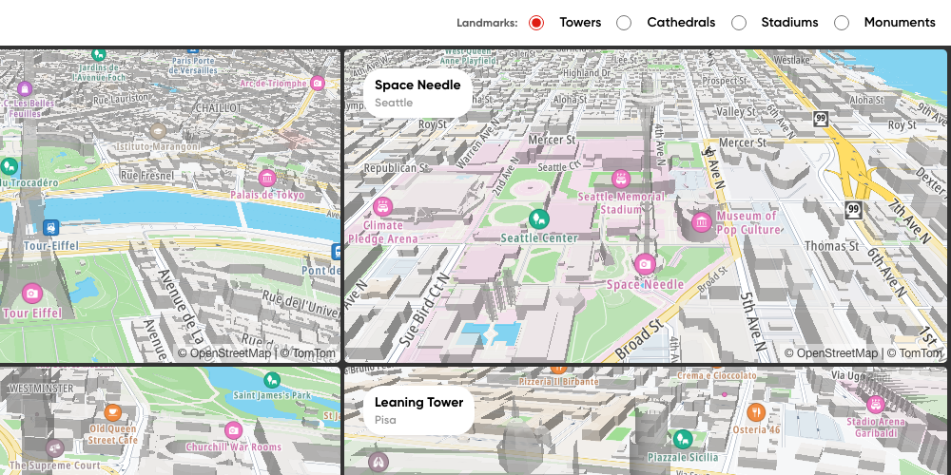Click the Climate Pledge Arena label
This screenshot has height=475, width=951.
pyautogui.click(x=382, y=232)
